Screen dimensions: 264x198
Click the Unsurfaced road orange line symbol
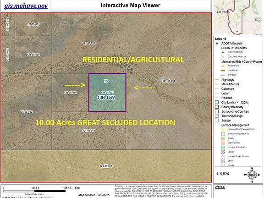click(x=223, y=71)
